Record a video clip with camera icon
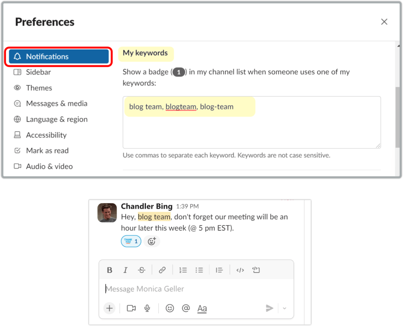The height and width of the screenshot is (326, 403). (x=131, y=308)
